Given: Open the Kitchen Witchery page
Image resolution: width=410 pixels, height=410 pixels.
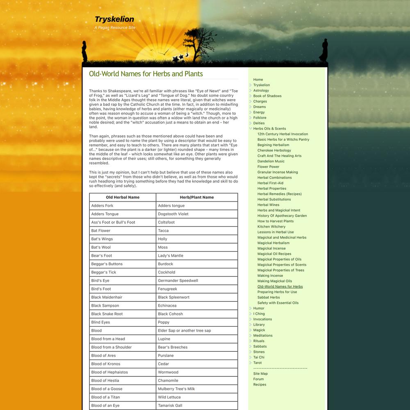Looking at the screenshot, I should [x=271, y=227].
